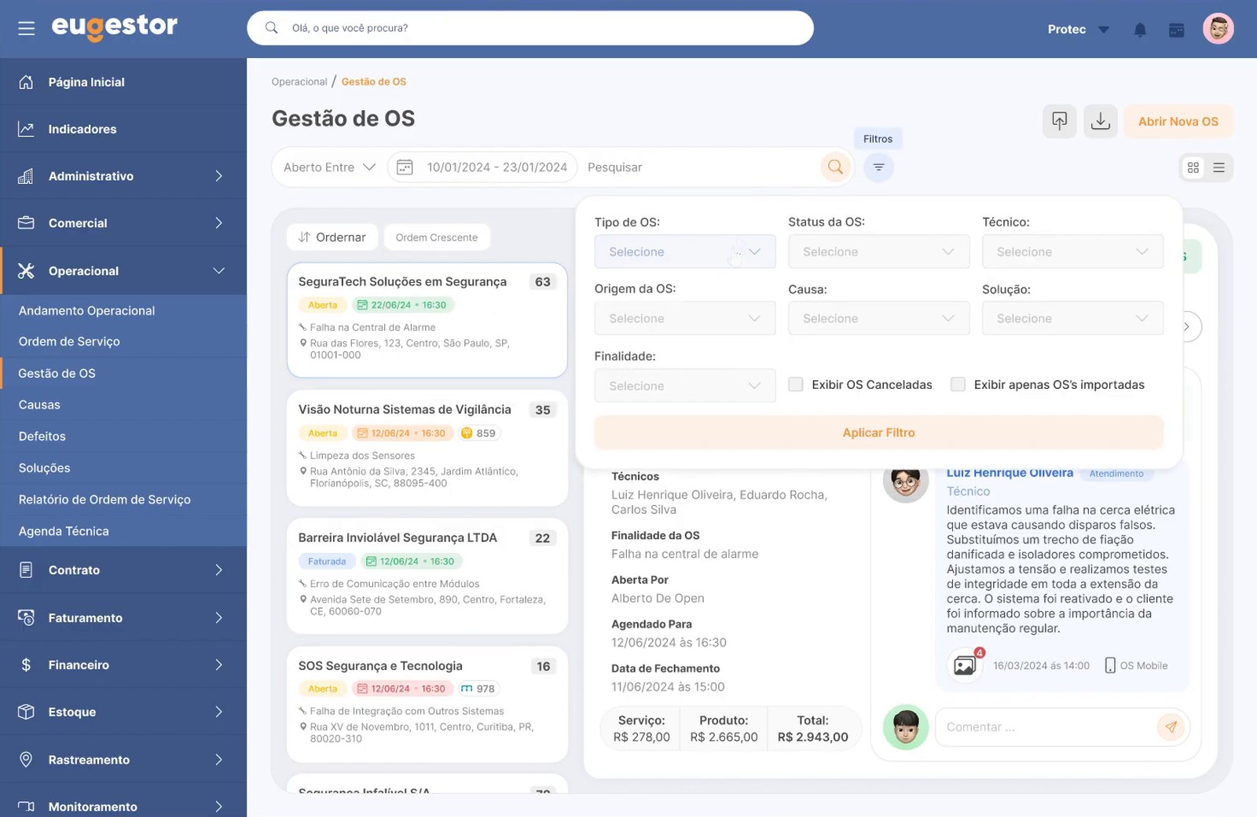Open the Status da OS dropdown
The height and width of the screenshot is (817, 1257).
pyautogui.click(x=879, y=251)
